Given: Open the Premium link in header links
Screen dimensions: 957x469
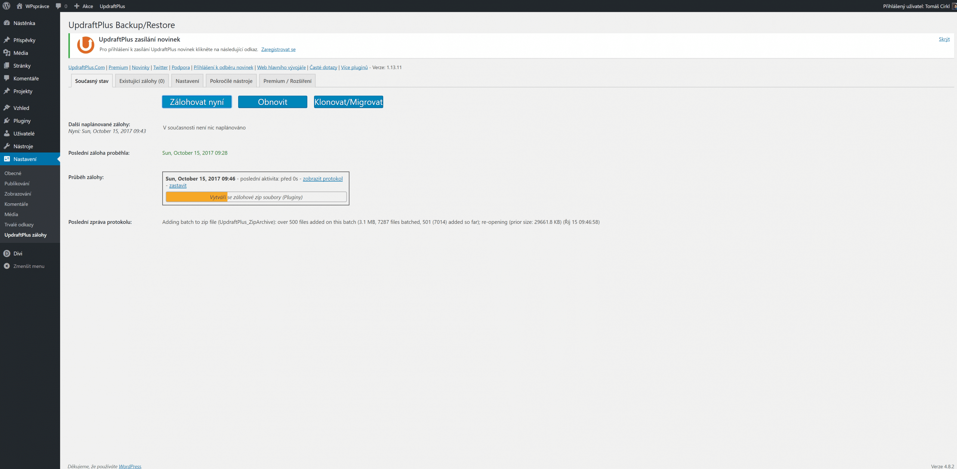Looking at the screenshot, I should click(x=118, y=67).
